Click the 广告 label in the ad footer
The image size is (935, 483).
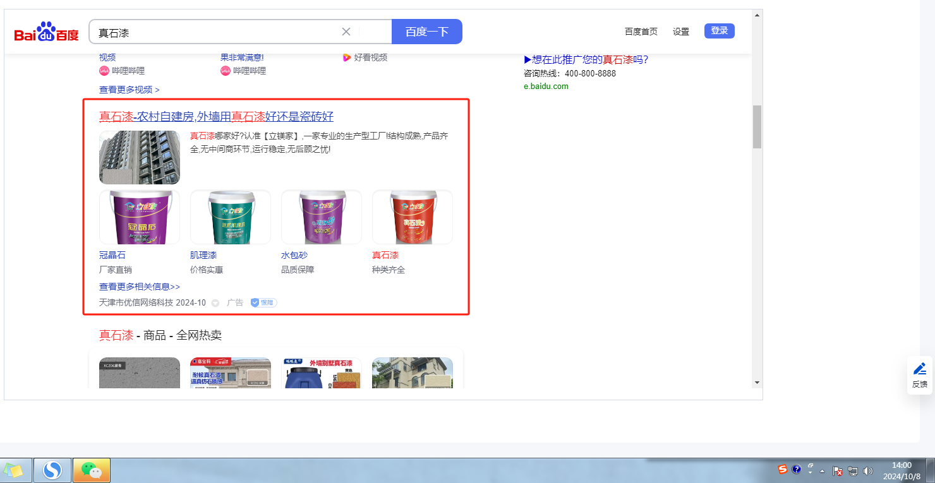tap(235, 302)
